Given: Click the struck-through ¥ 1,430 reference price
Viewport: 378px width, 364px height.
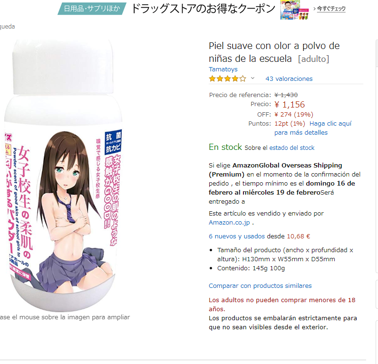Looking at the screenshot, I should pyautogui.click(x=286, y=95).
